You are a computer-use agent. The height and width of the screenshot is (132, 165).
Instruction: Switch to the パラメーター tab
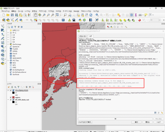point(83,36)
